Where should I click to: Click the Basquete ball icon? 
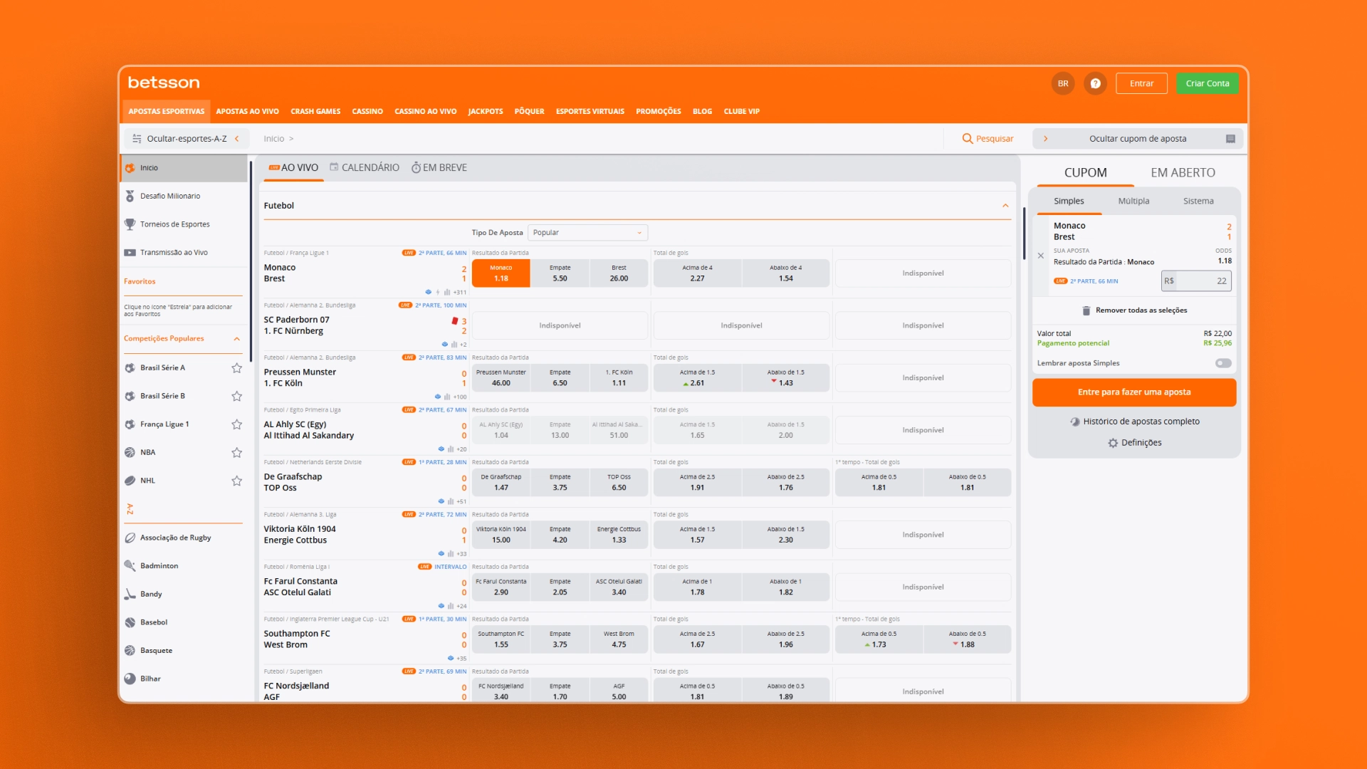[130, 651]
